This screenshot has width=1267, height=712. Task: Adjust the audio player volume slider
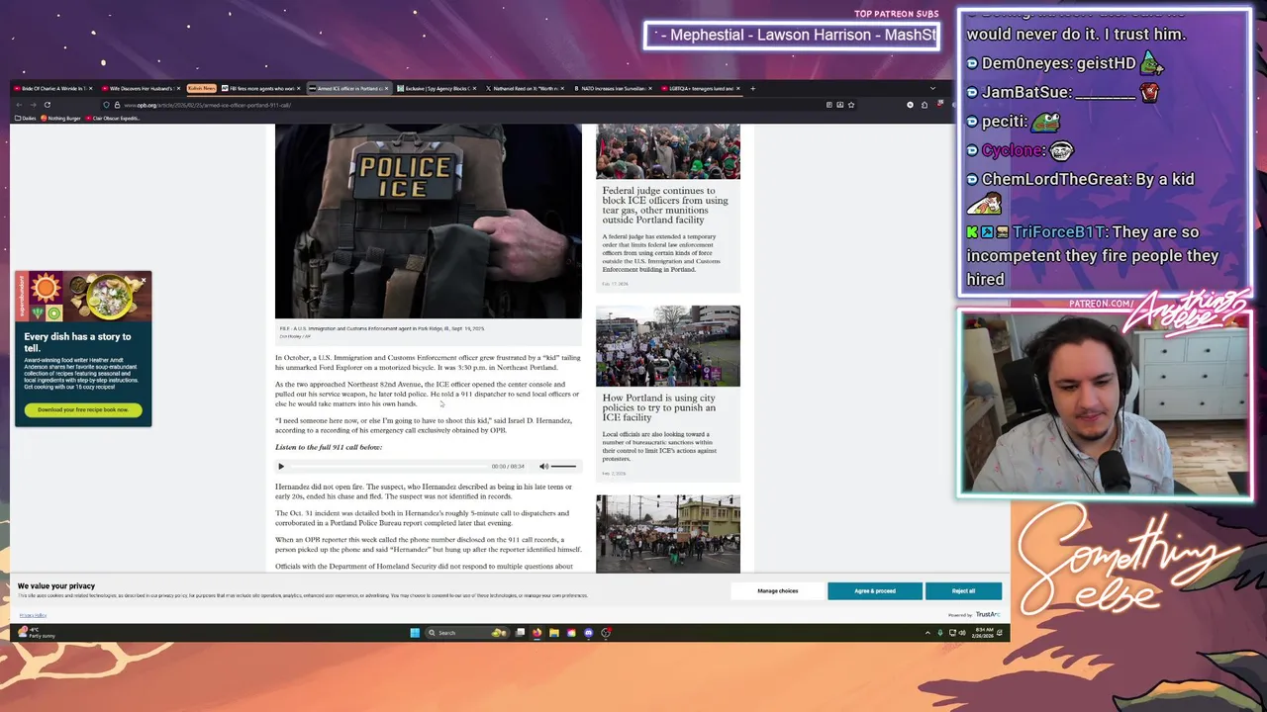point(563,466)
